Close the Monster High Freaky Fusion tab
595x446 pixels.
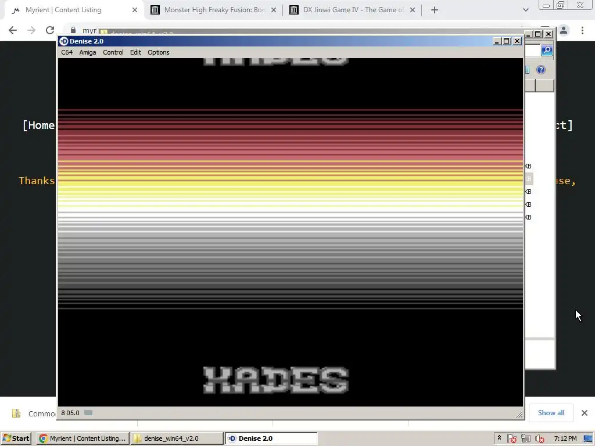pyautogui.click(x=274, y=10)
